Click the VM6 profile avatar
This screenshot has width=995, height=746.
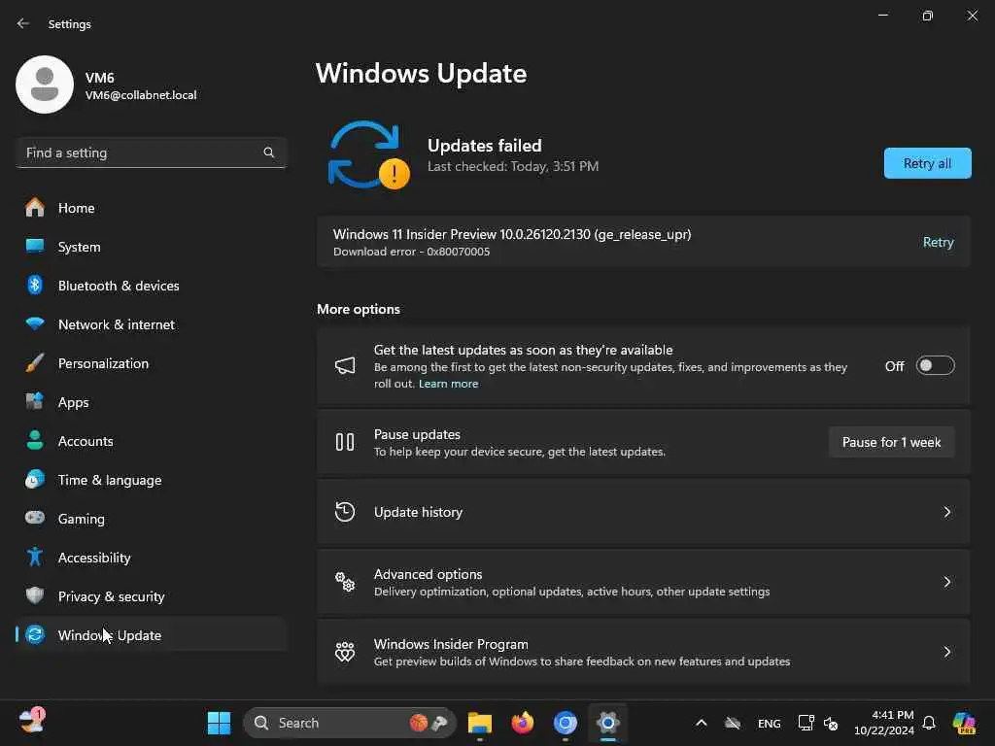(x=45, y=85)
